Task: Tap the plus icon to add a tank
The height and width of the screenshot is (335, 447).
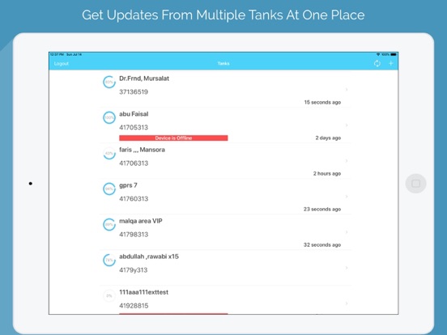Action: [x=391, y=63]
